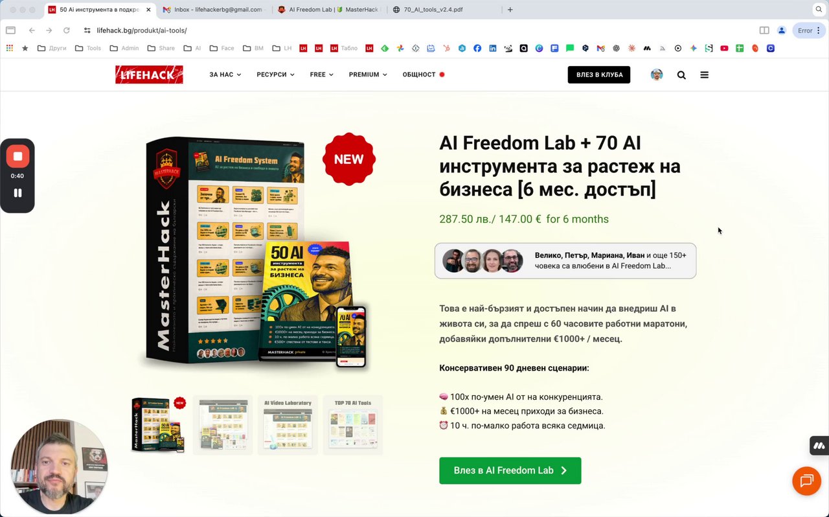Click the Влез в AI Freedom Lab button
This screenshot has height=517, width=829.
click(510, 471)
